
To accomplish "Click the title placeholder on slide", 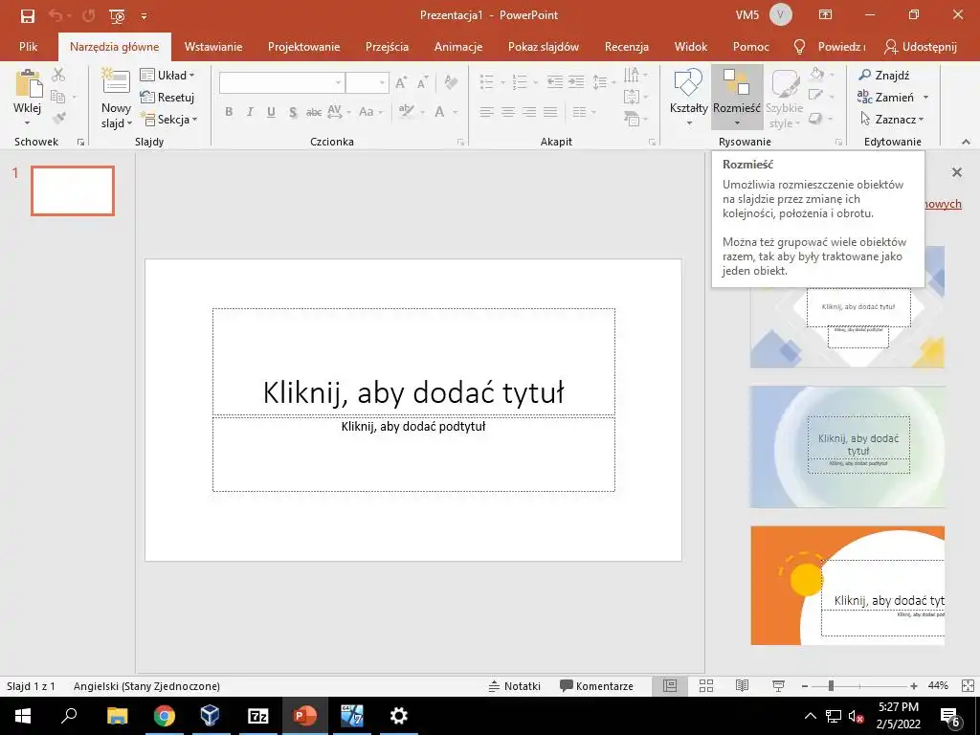I will 413,362.
